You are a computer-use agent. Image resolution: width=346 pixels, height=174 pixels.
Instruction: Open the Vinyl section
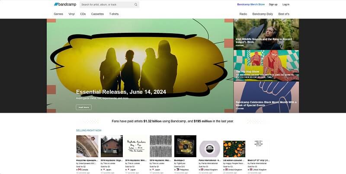click(x=71, y=14)
